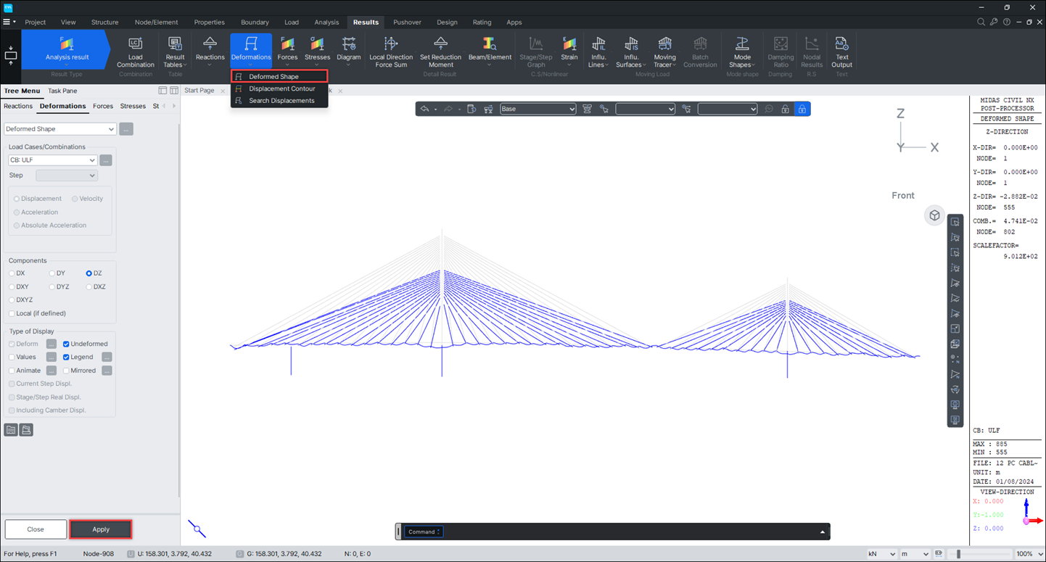Open the Stresses ribbon tool

pyautogui.click(x=317, y=51)
